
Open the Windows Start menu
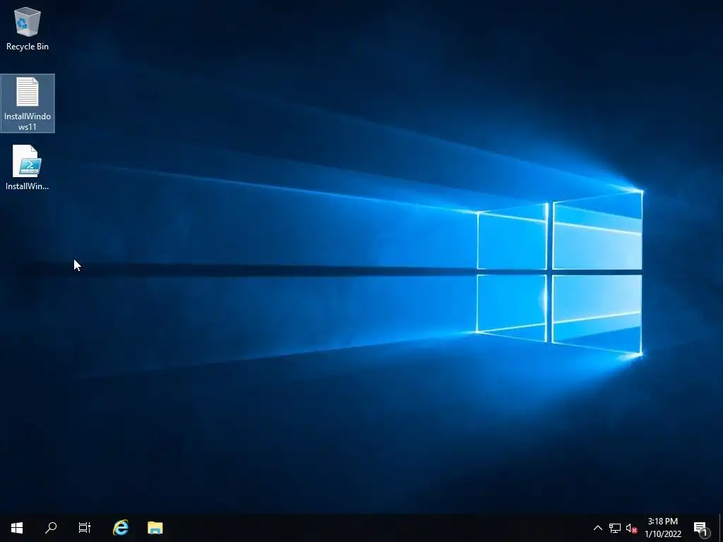[17, 528]
